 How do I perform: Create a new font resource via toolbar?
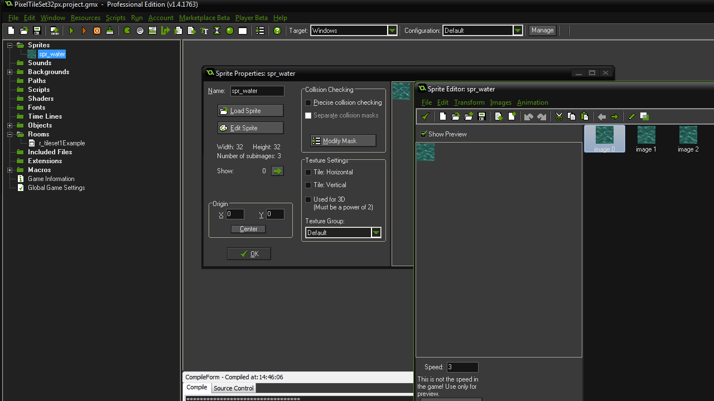(x=204, y=31)
